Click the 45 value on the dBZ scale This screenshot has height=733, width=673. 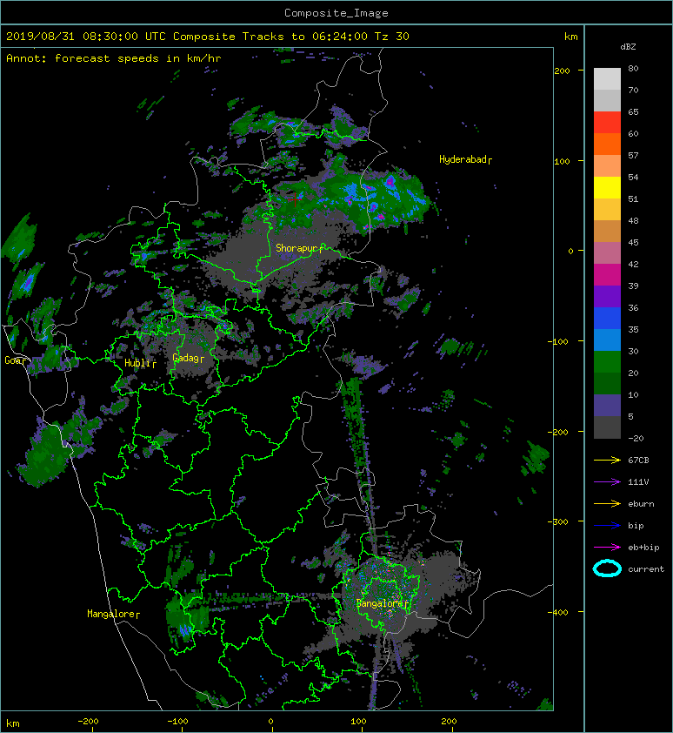[633, 242]
